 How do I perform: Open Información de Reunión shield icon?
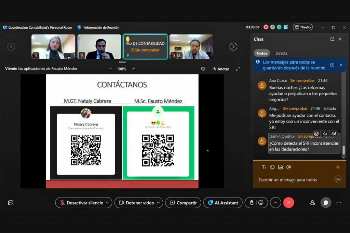tap(79, 27)
